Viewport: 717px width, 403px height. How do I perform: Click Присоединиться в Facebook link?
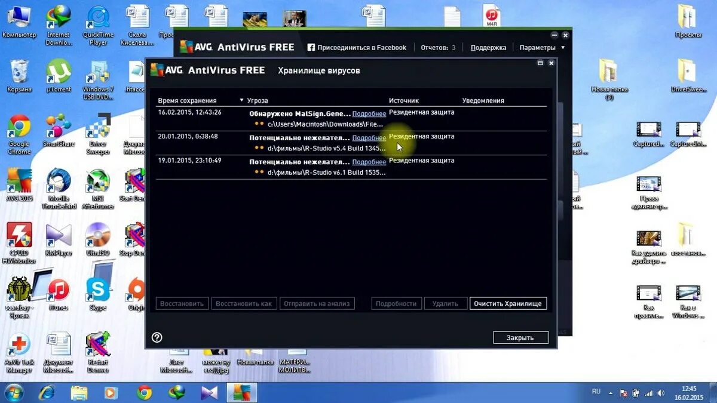[x=357, y=47]
